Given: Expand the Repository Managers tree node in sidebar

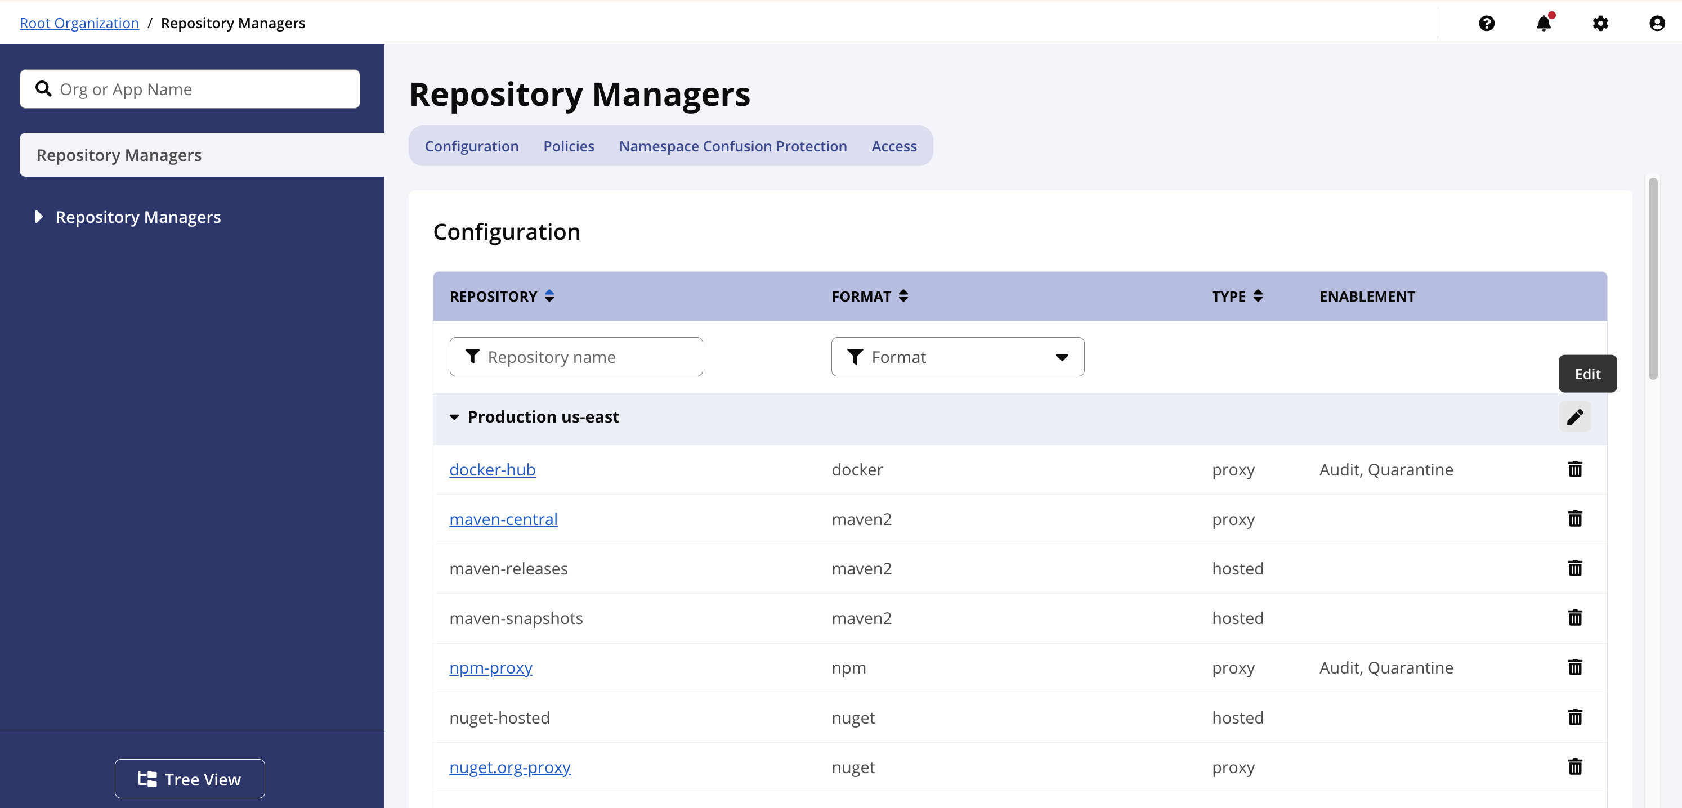Looking at the screenshot, I should (38, 217).
